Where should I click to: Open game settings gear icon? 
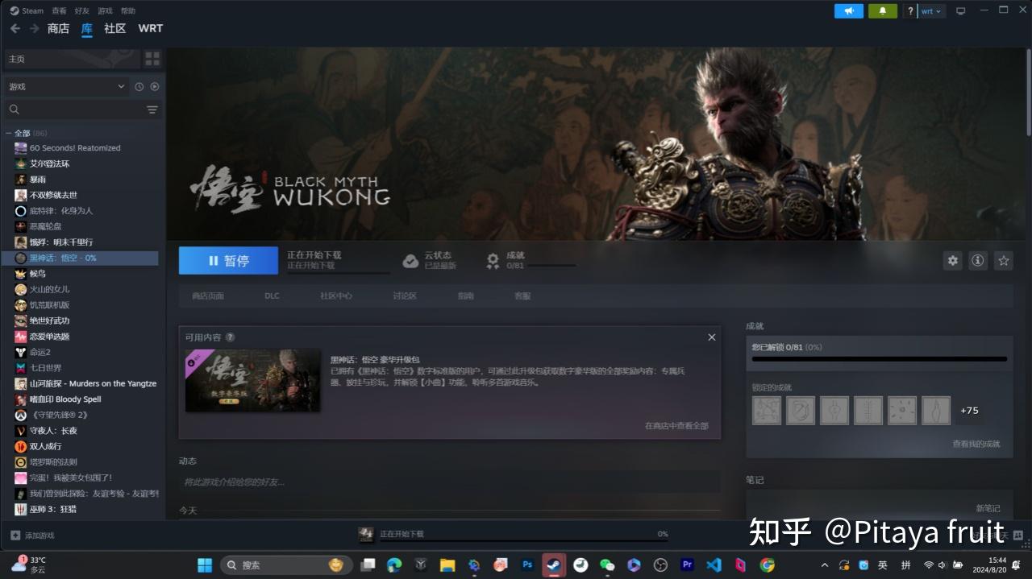tap(953, 260)
